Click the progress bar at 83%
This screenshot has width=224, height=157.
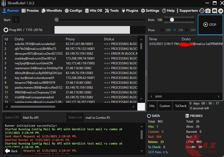pyautogui.click(x=100, y=30)
